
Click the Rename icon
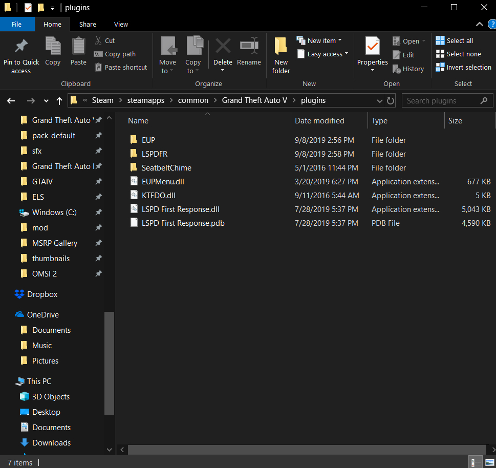249,46
